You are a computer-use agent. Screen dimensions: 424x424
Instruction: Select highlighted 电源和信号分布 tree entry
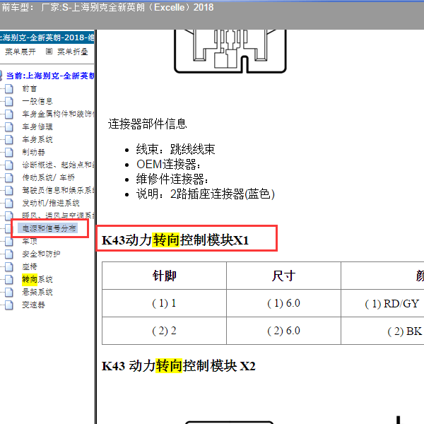[49, 228]
